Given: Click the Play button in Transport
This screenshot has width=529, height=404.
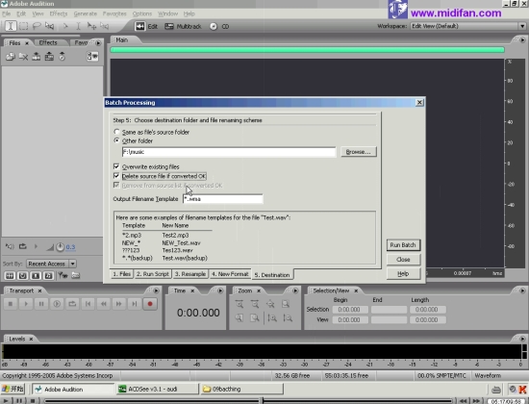Looking at the screenshot, I should click(x=26, y=304).
